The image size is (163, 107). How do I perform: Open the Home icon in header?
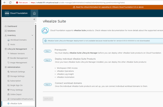pyautogui.click(x=34, y=13)
